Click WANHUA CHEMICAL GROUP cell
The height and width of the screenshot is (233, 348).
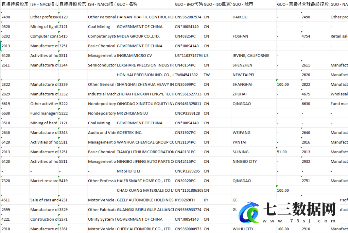tap(145, 142)
